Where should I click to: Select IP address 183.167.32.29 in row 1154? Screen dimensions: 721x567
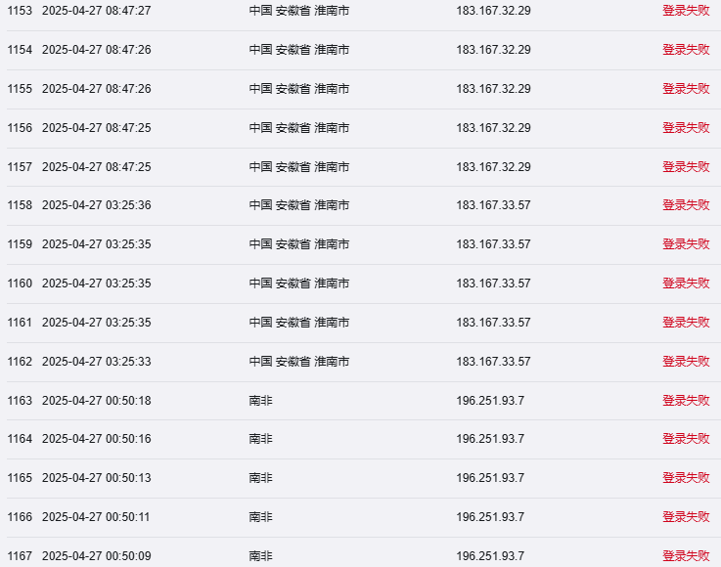(493, 50)
